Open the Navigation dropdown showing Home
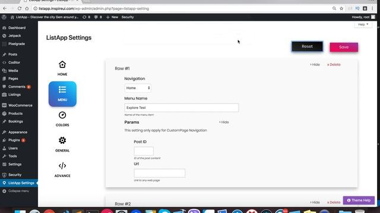 138,88
